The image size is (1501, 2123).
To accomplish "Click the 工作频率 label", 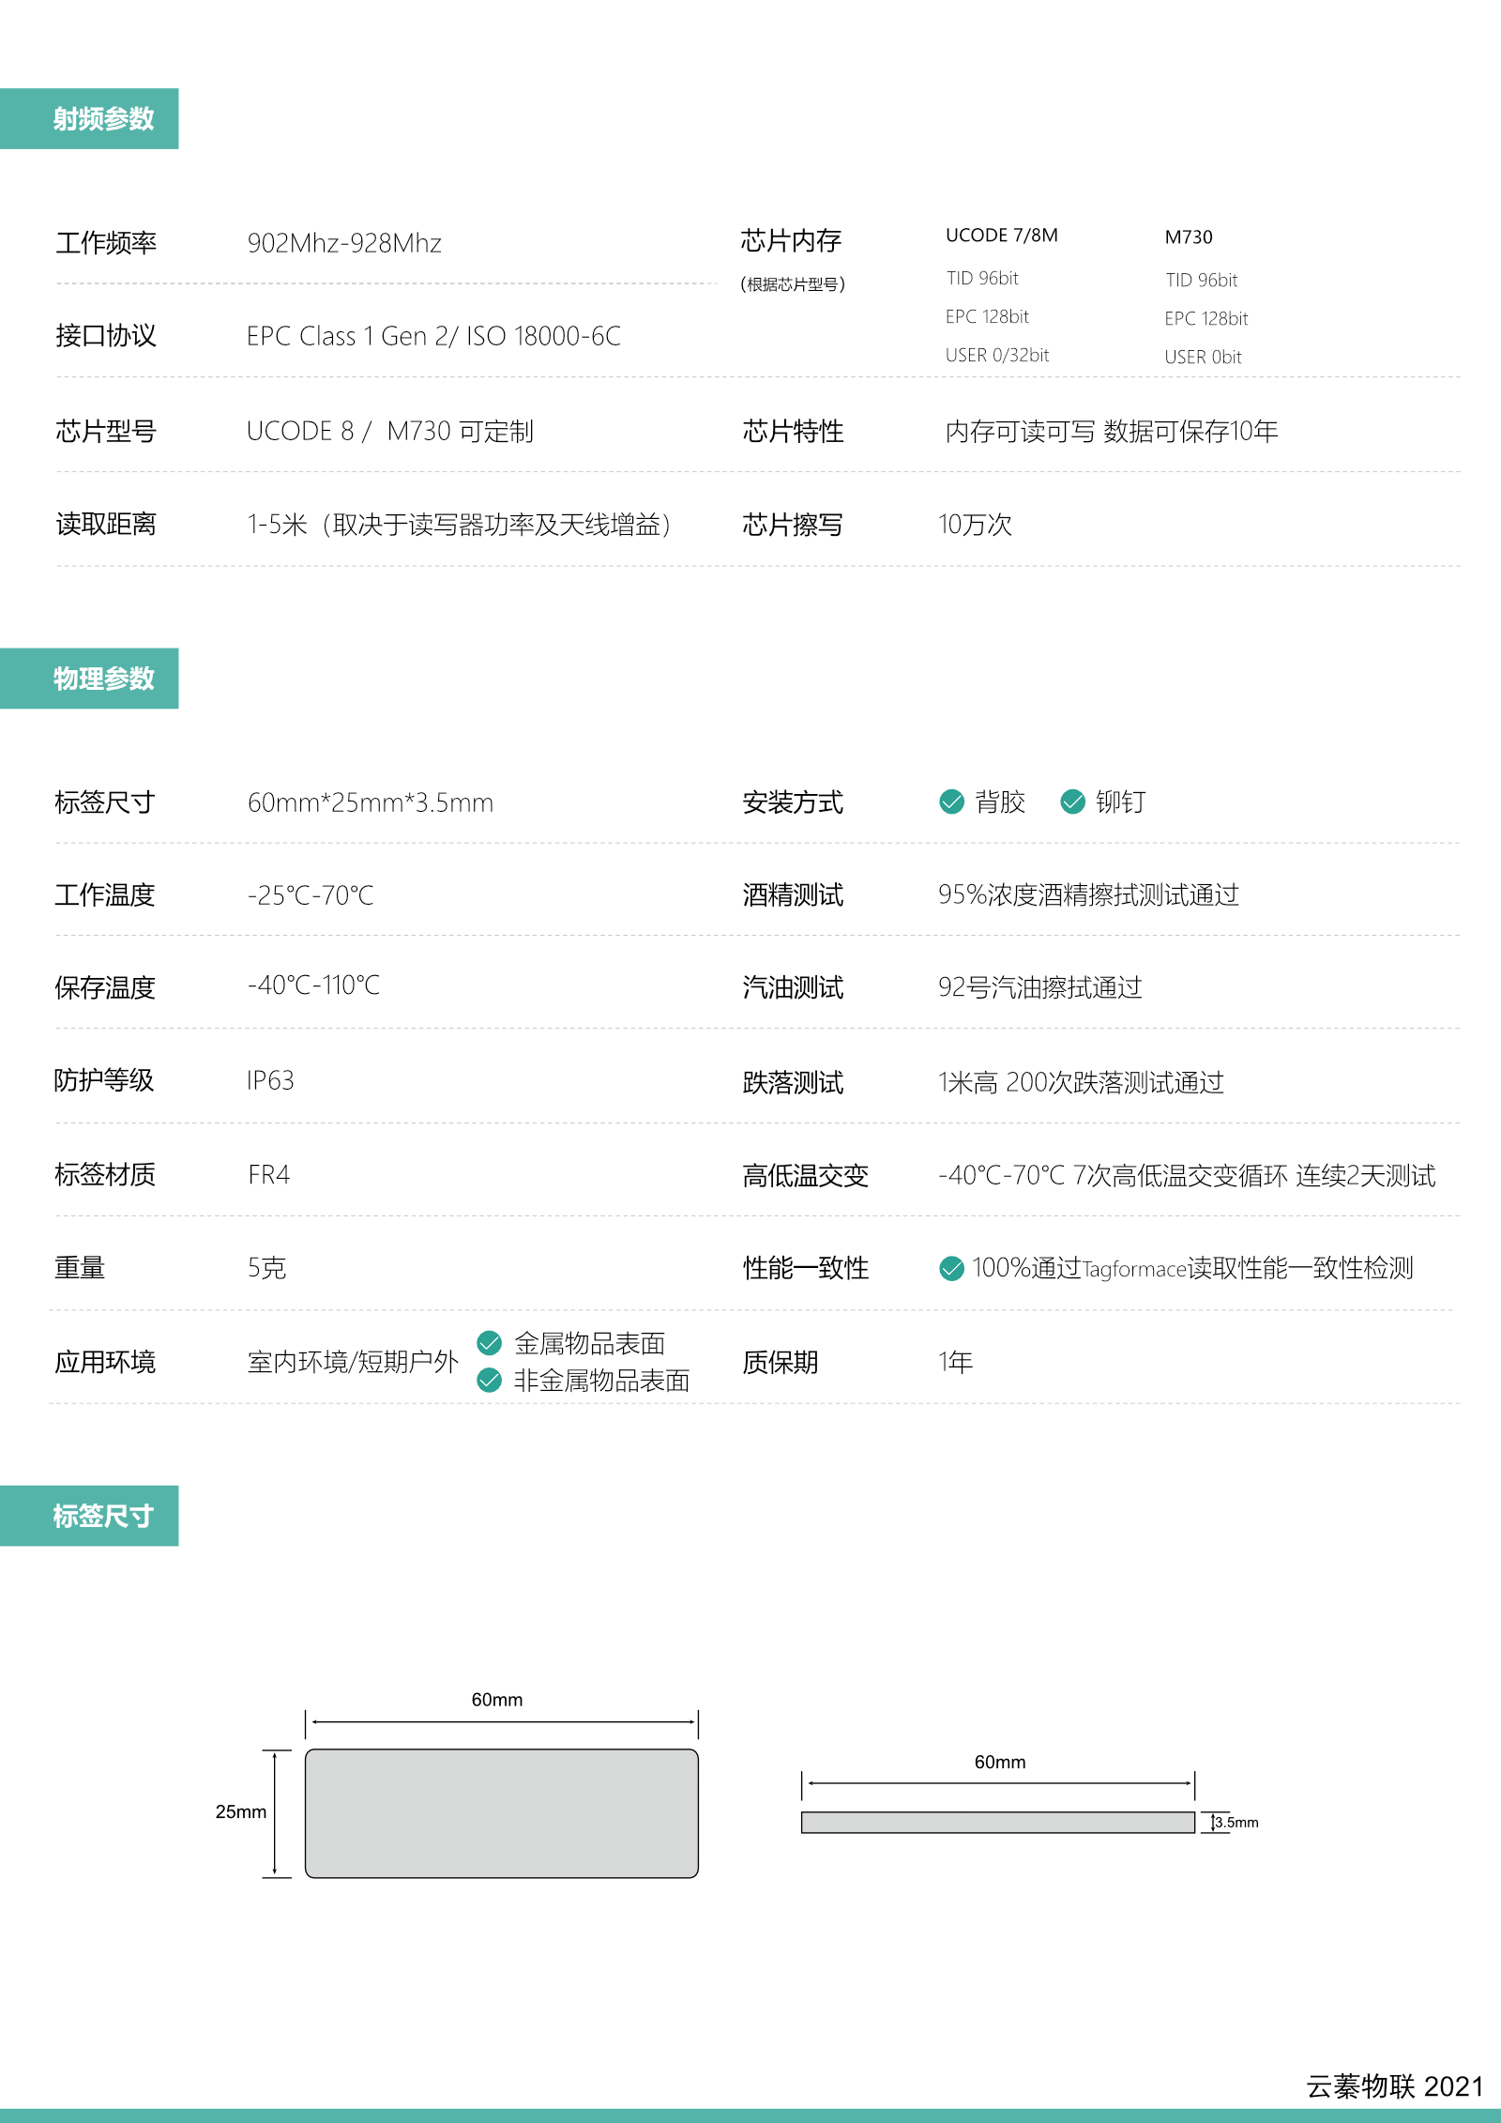I will (106, 243).
